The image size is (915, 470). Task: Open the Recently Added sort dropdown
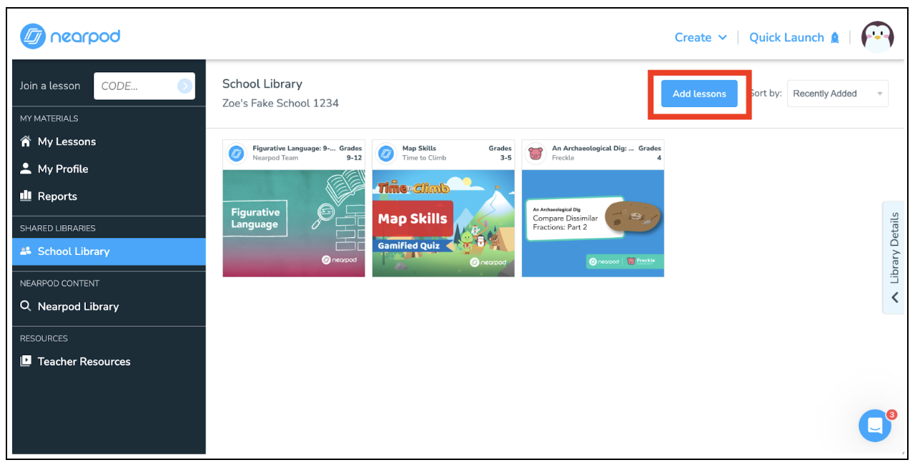[836, 94]
